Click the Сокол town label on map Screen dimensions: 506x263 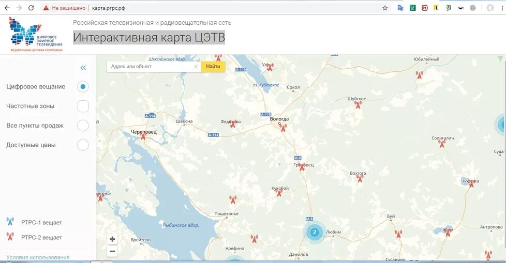[293, 87]
